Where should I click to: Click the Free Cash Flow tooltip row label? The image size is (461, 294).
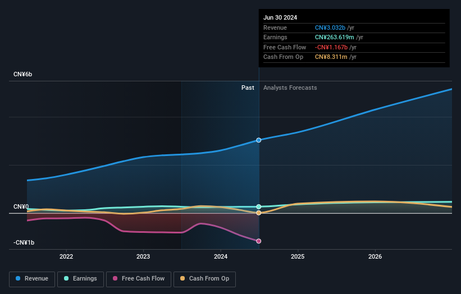tap(285, 47)
